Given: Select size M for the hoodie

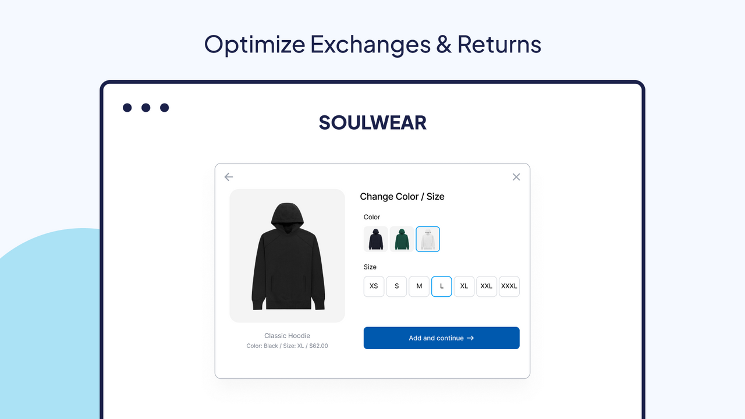Looking at the screenshot, I should point(419,286).
